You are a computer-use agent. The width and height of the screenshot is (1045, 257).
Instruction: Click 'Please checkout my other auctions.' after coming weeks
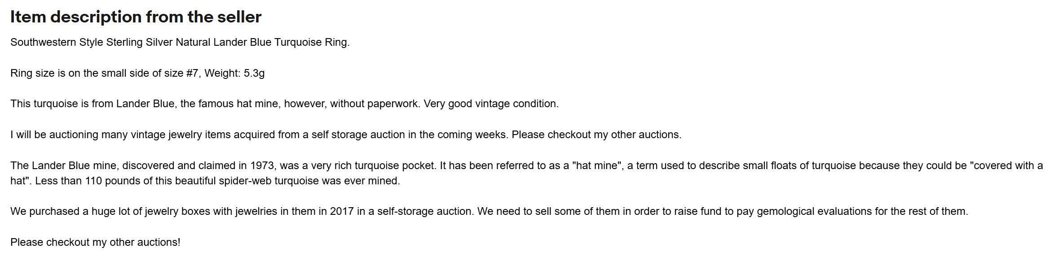pos(596,135)
